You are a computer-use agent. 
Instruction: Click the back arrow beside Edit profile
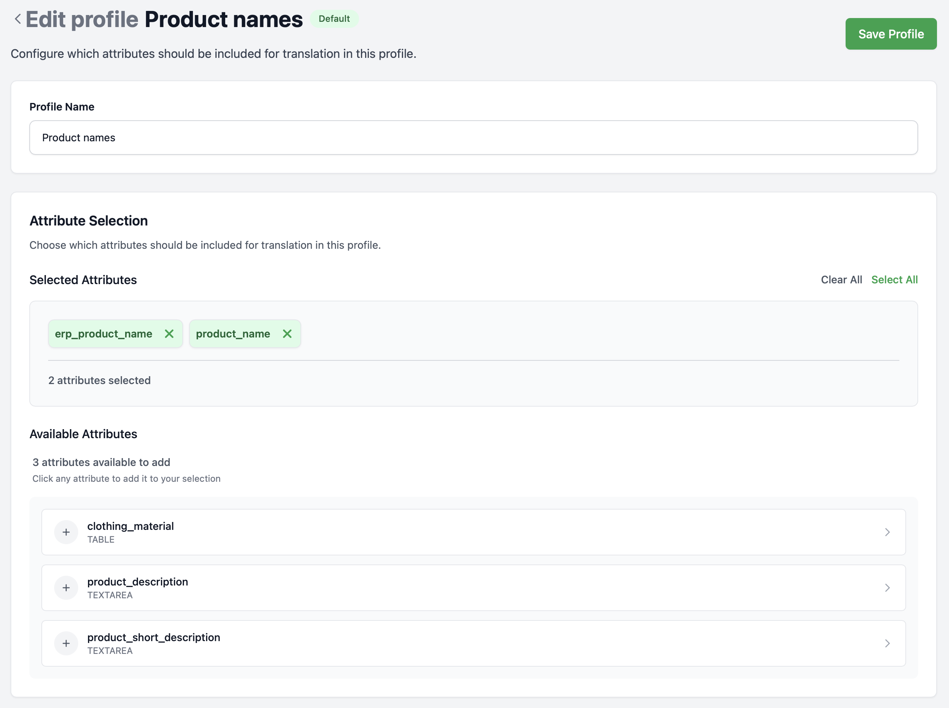tap(18, 19)
